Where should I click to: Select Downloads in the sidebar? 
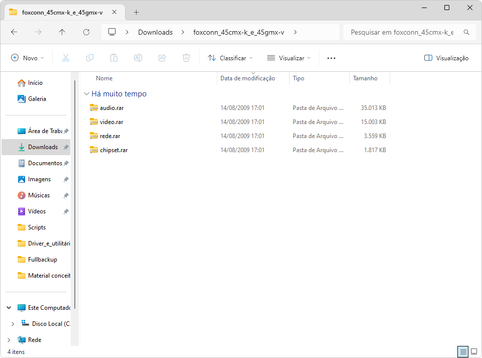click(x=36, y=147)
